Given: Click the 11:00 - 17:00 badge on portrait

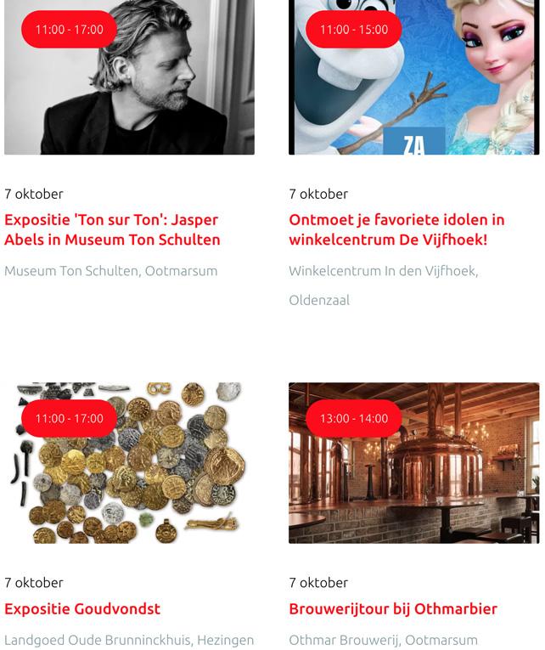Looking at the screenshot, I should point(69,30).
